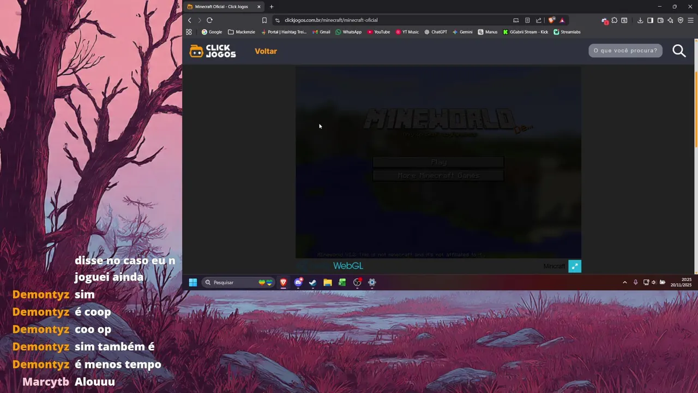Click the install/cast screen icon in the address bar
698x393 pixels.
click(516, 20)
